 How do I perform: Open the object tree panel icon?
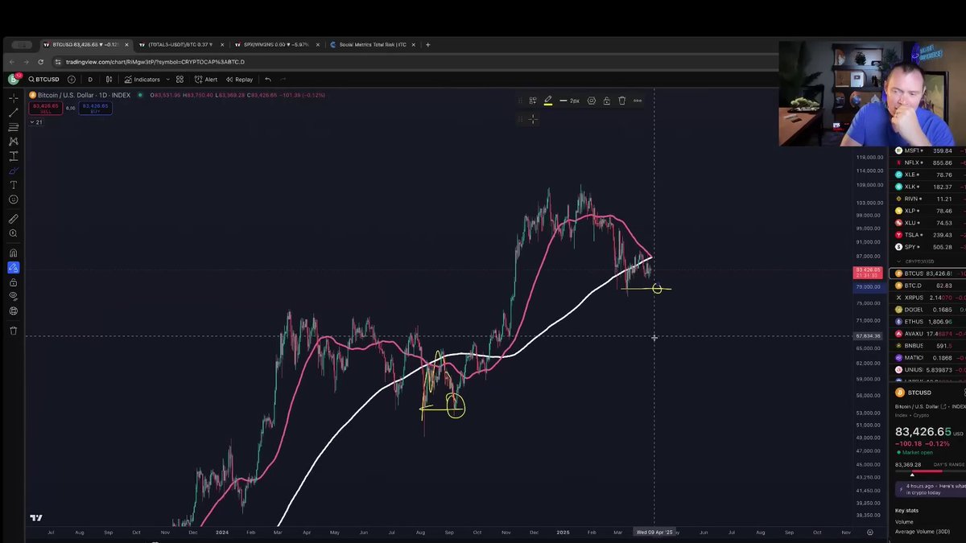point(14,311)
